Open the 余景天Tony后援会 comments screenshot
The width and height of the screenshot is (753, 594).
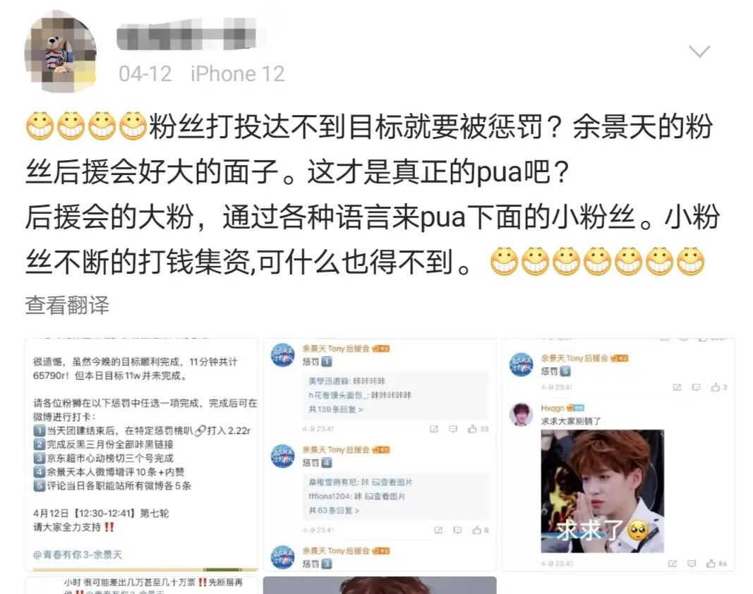[x=380, y=454]
